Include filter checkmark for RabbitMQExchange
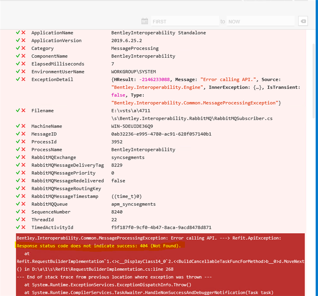The height and width of the screenshot is (296, 318). click(18, 157)
